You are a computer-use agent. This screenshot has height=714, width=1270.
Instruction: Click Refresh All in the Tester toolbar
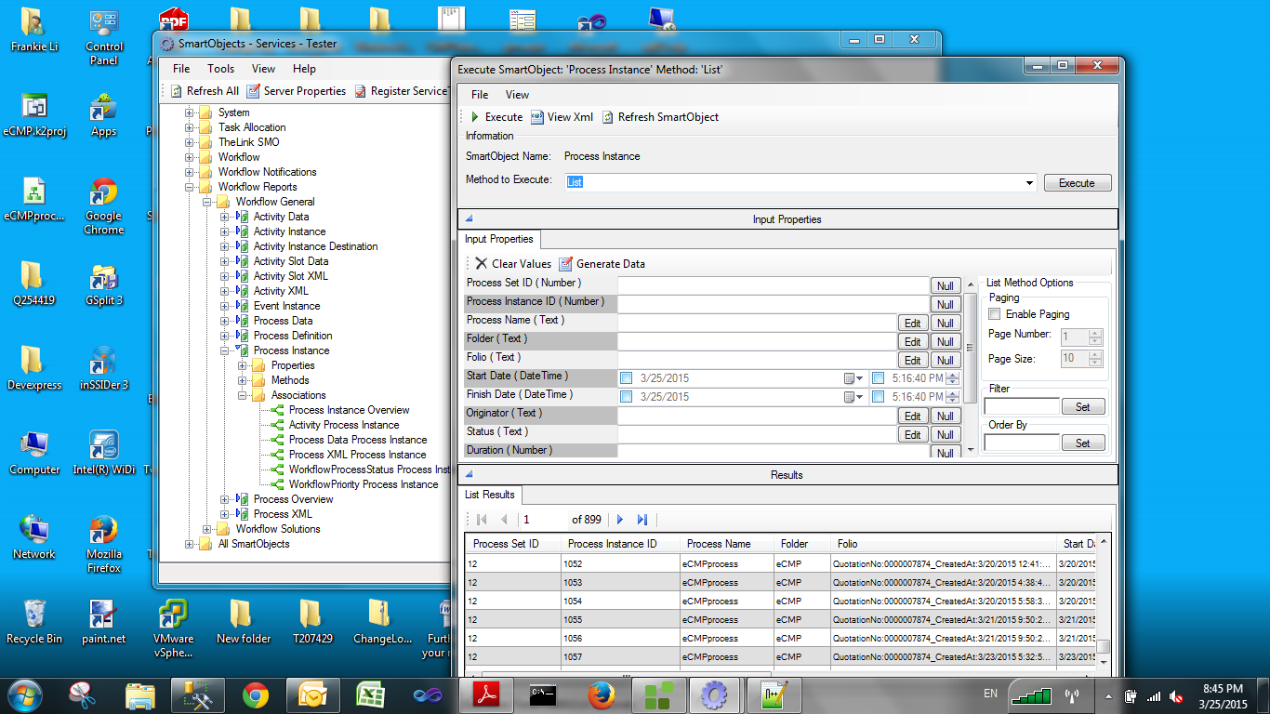tap(205, 91)
